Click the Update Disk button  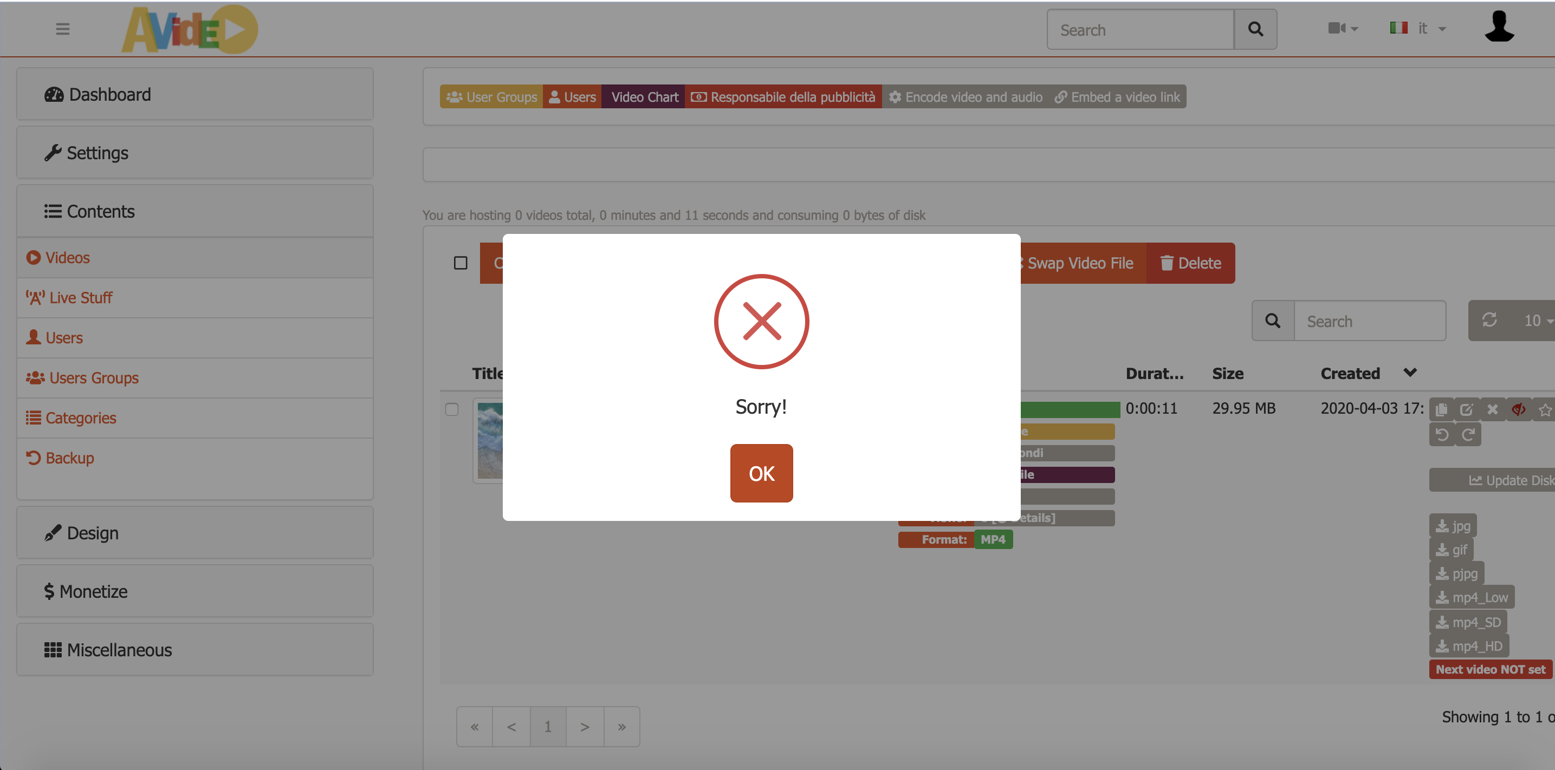[1492, 480]
